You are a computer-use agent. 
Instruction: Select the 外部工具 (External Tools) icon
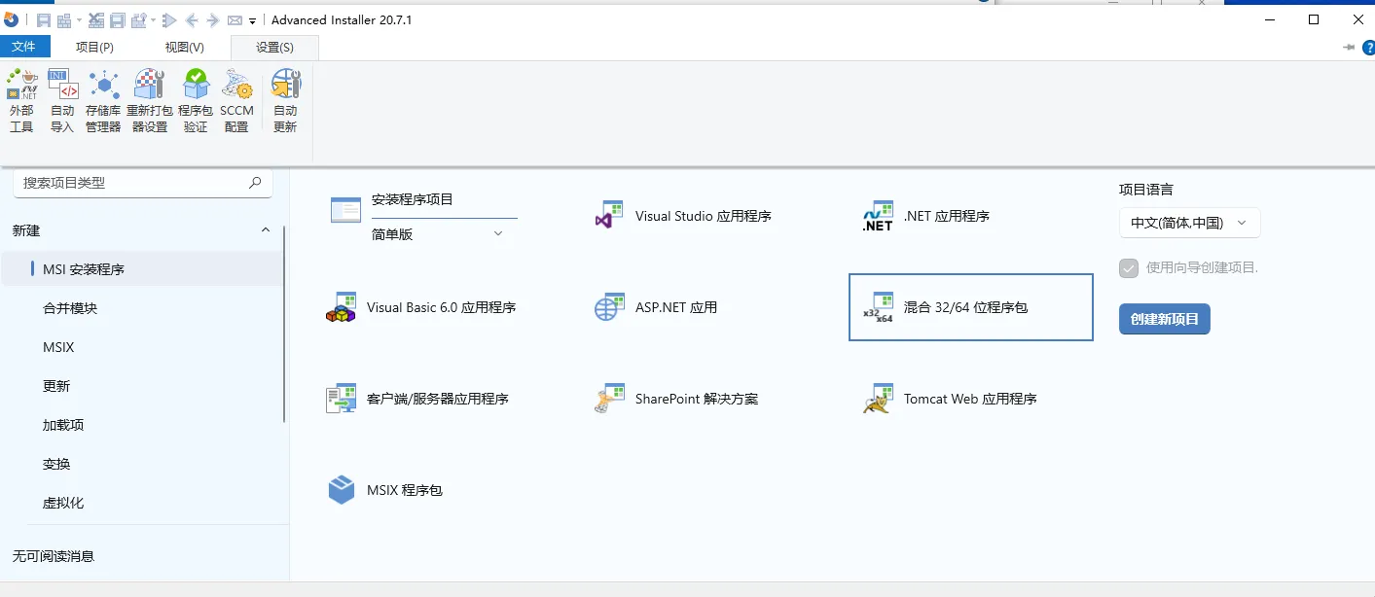point(21,97)
